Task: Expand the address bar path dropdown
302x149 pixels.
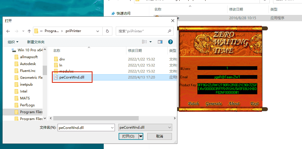Action: [x=98, y=31]
